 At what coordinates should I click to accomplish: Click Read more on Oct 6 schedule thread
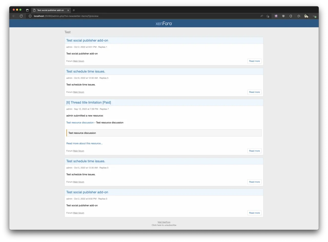254,92
